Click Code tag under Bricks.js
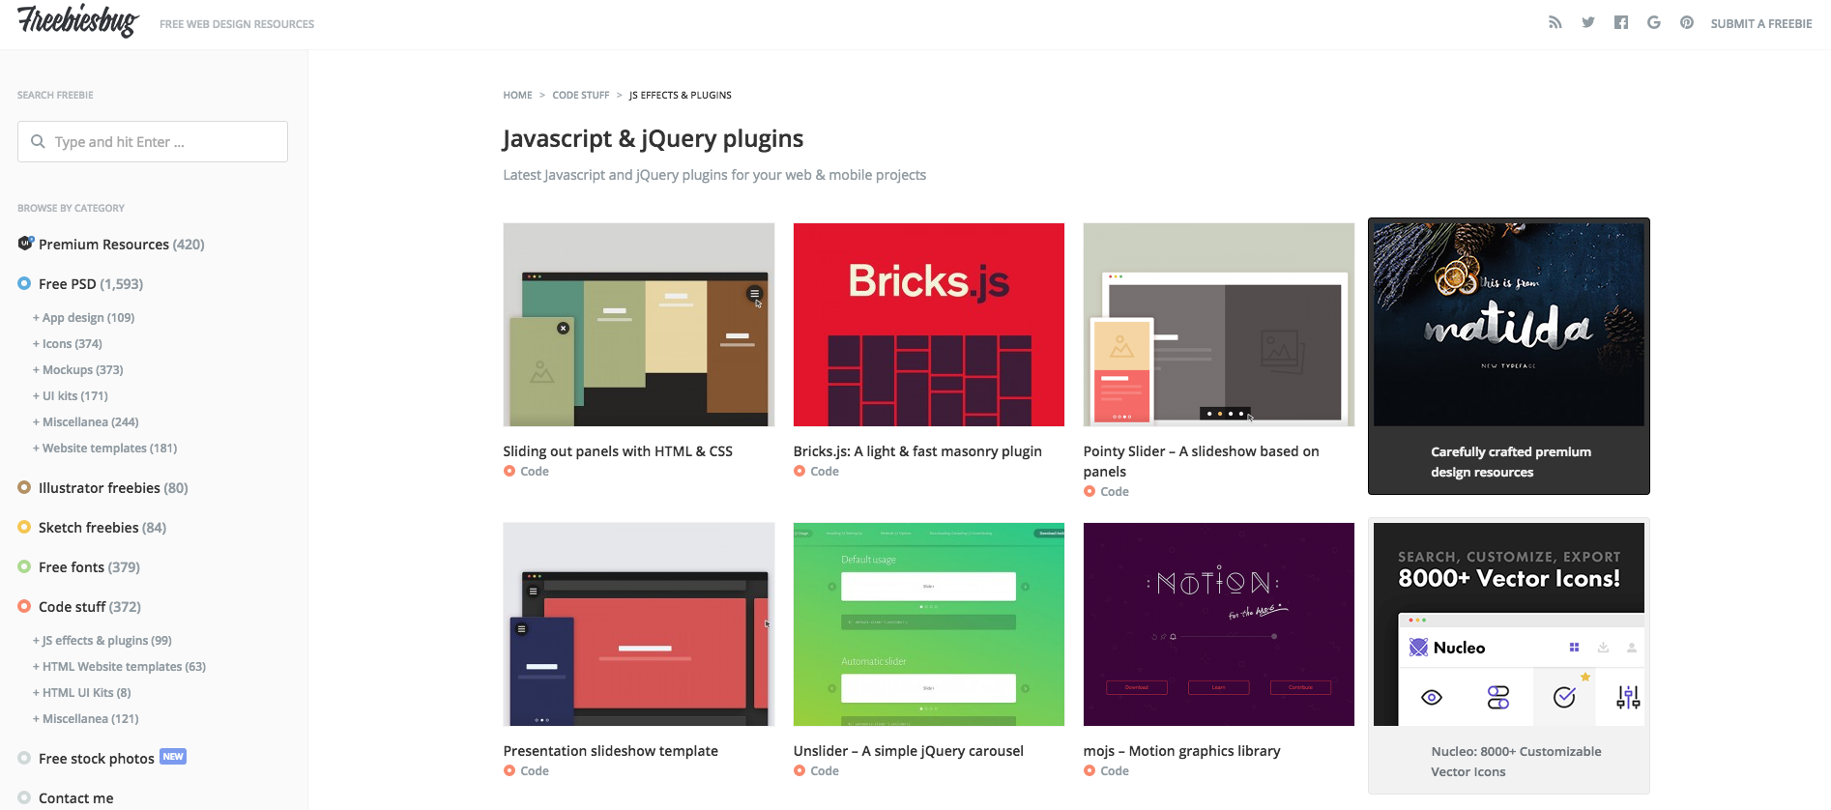The image size is (1831, 810). click(x=825, y=472)
